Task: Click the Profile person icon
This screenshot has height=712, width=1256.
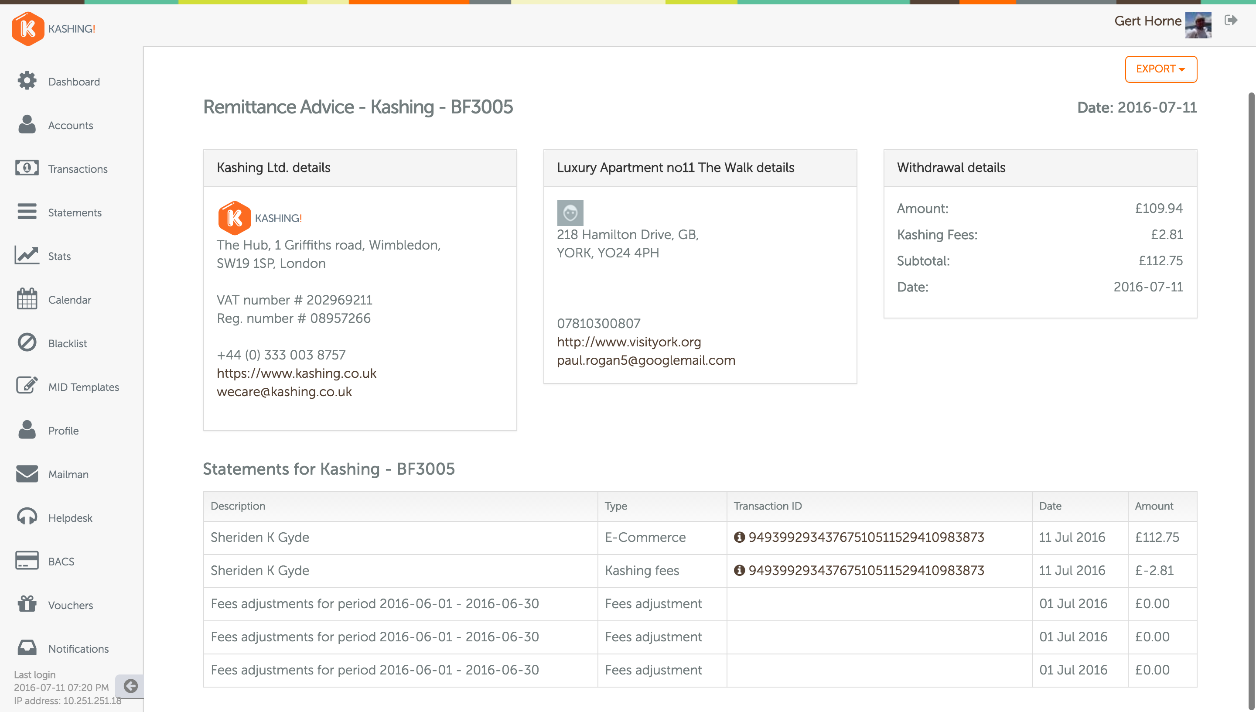Action: tap(27, 430)
